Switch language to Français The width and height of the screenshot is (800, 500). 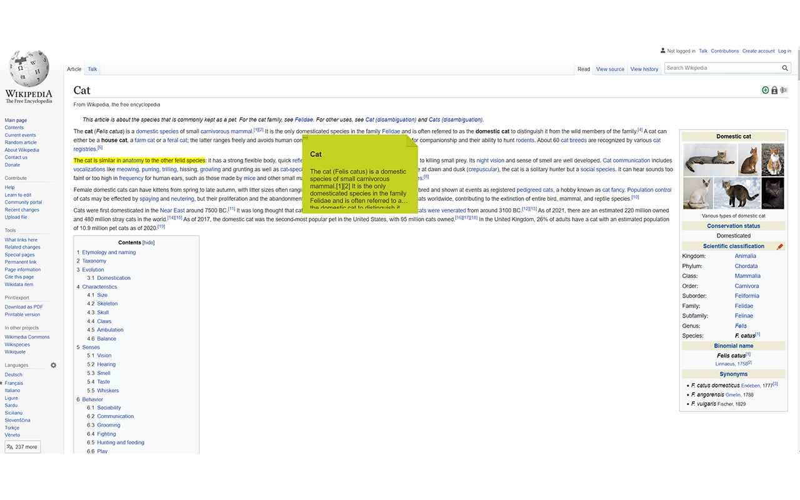[14, 383]
